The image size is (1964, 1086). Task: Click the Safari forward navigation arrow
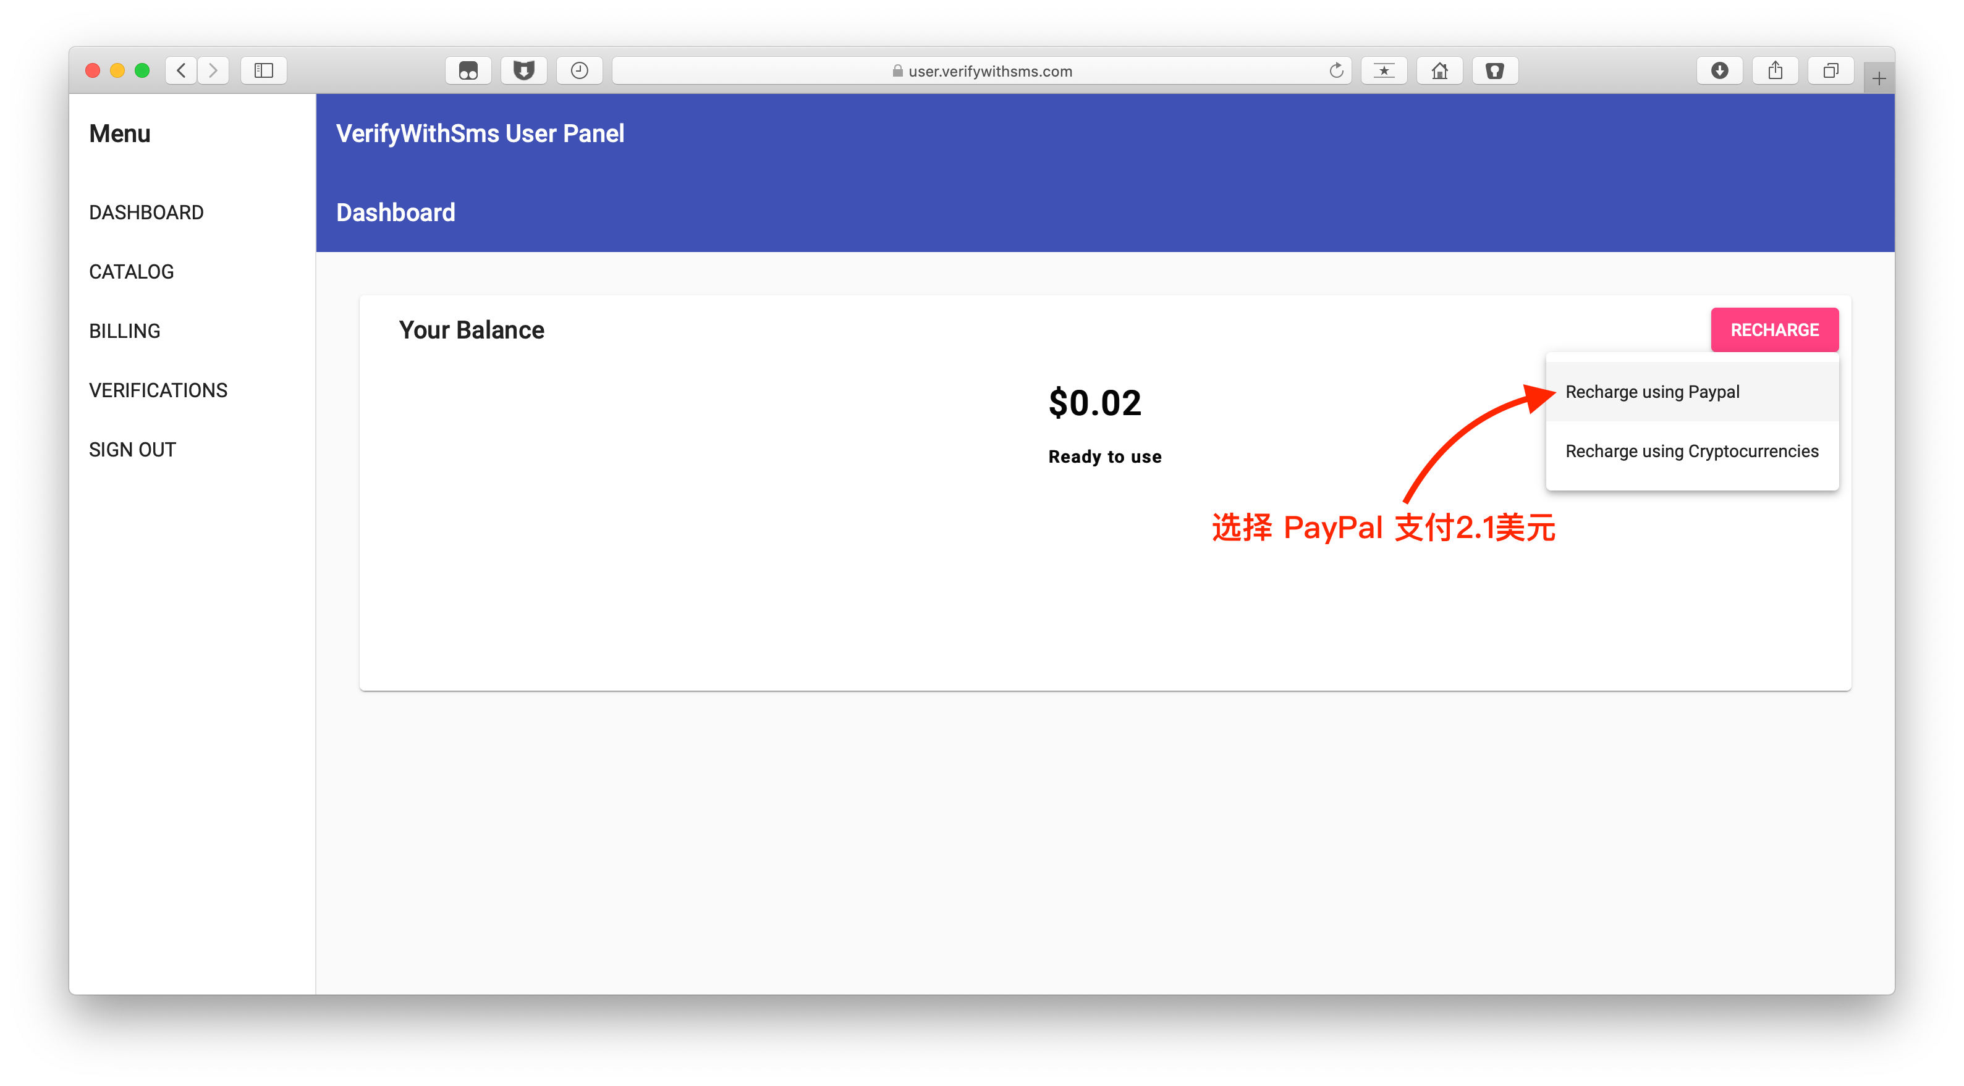pos(213,71)
